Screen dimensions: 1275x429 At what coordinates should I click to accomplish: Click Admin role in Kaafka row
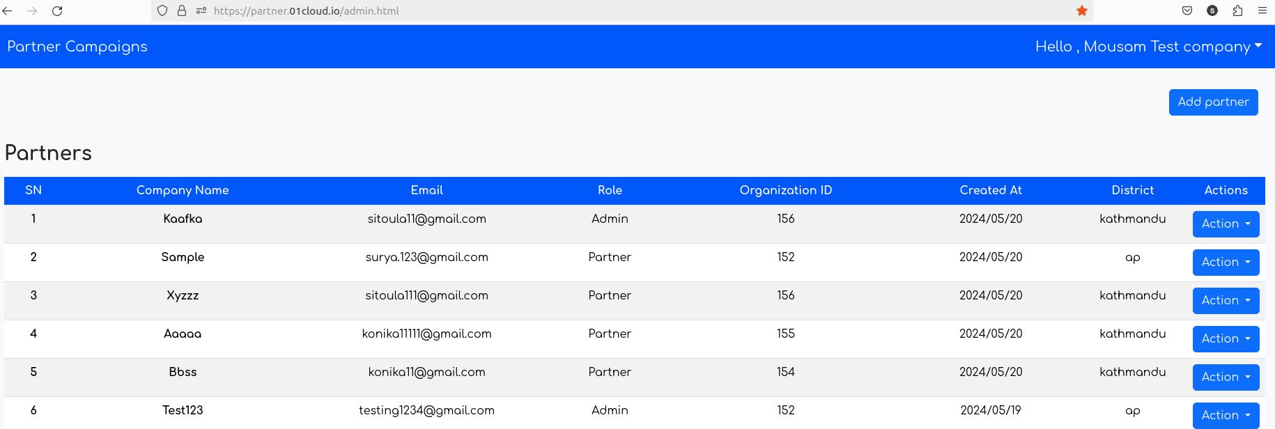pos(610,219)
